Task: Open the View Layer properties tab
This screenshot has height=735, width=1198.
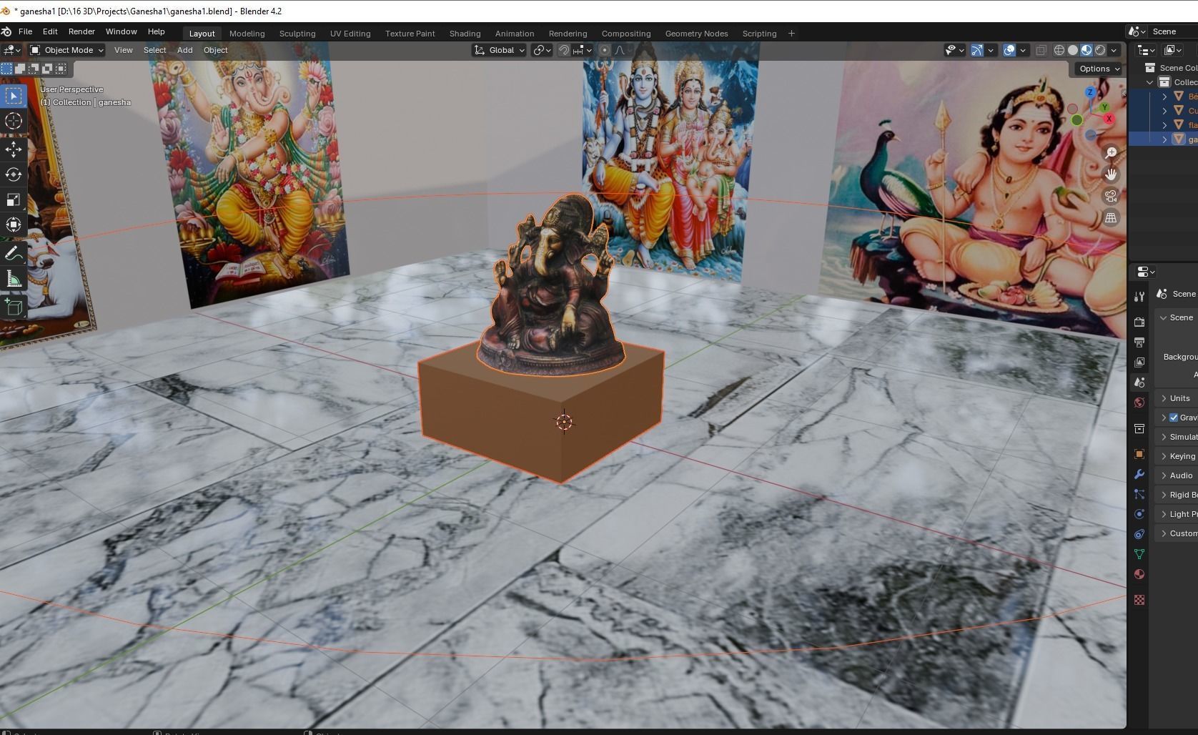Action: click(x=1139, y=362)
